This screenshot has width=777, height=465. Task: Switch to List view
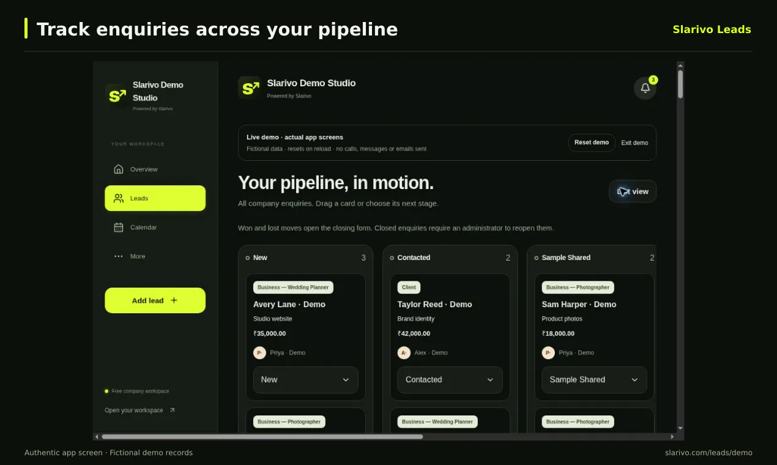633,192
